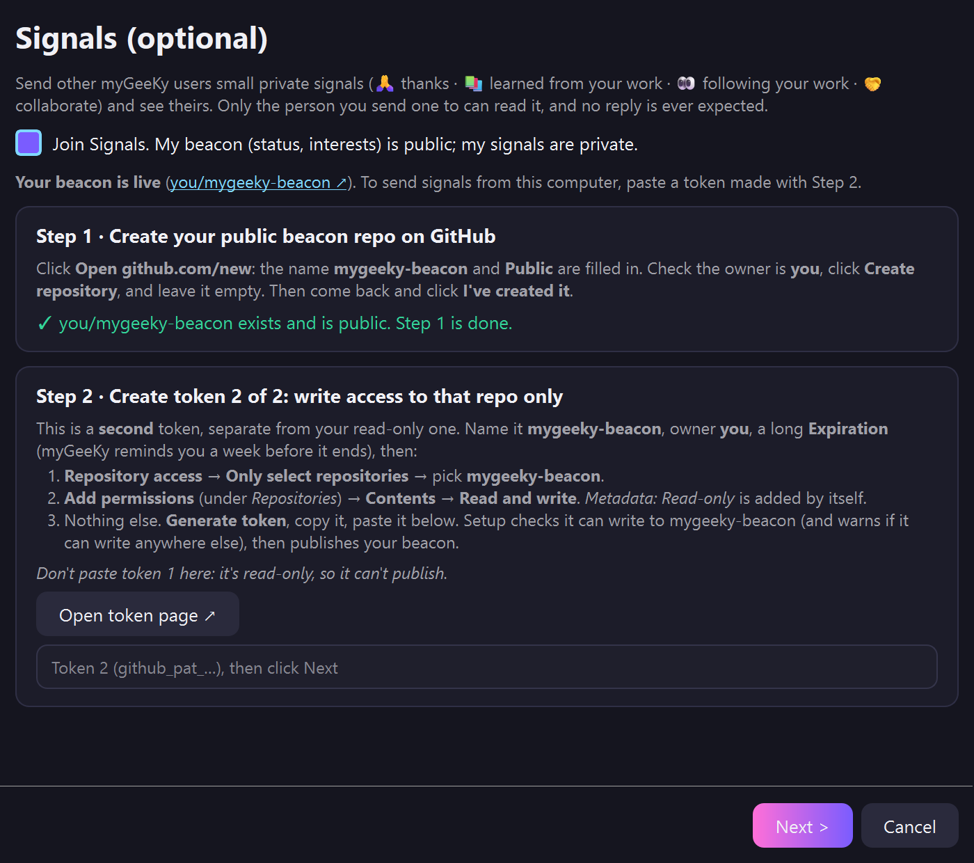Click the bold 'Expiration' word
This screenshot has width=974, height=863.
[x=848, y=429]
